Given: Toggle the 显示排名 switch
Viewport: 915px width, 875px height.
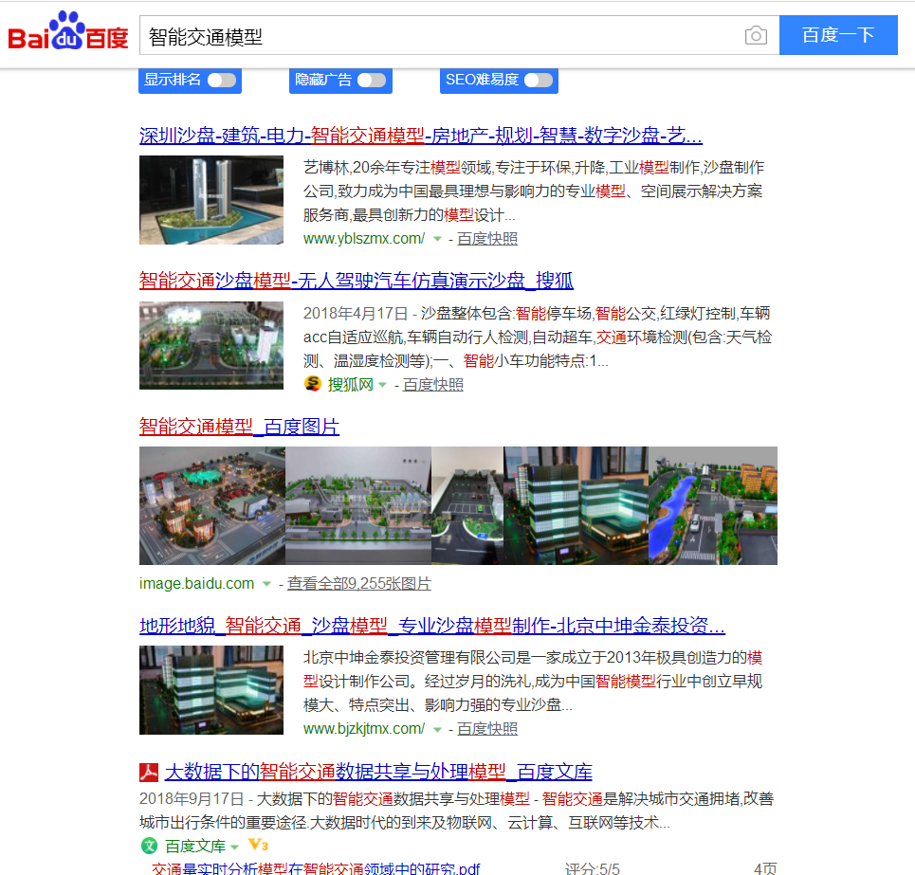Looking at the screenshot, I should point(222,80).
